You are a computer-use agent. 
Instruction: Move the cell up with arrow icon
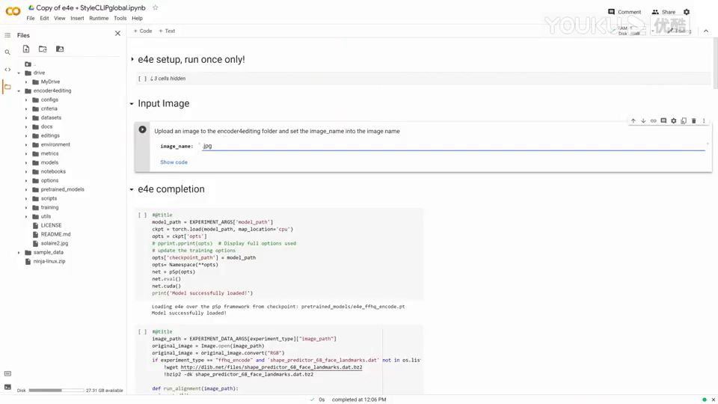(x=633, y=120)
